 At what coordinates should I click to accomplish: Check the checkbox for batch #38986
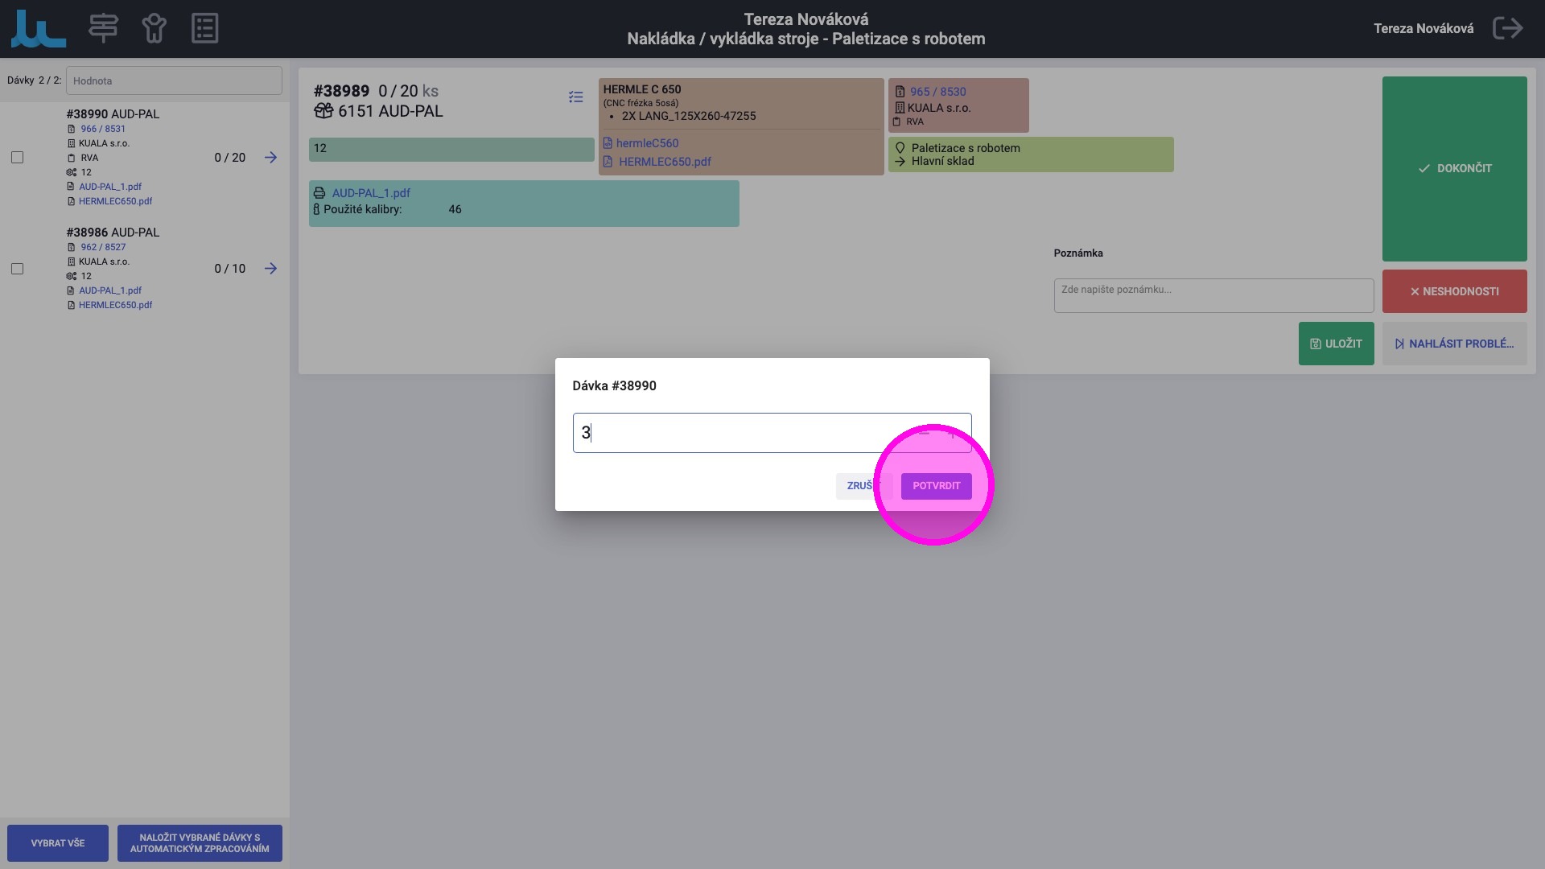tap(18, 269)
